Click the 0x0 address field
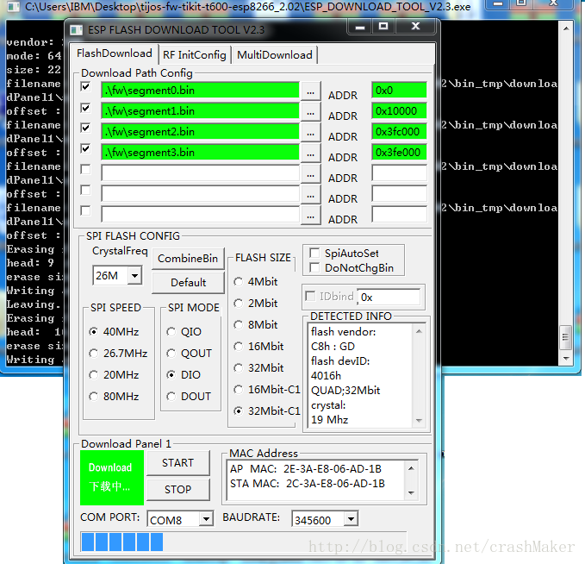 [399, 91]
